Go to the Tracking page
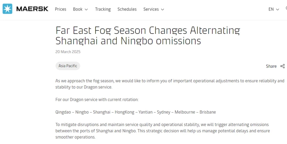 [103, 9]
